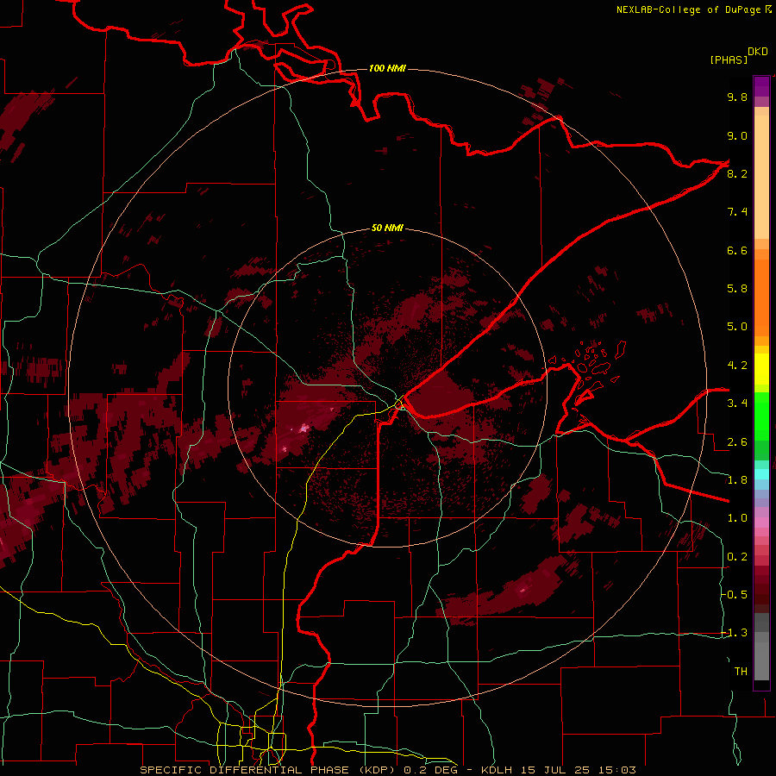Click the 1.8 legend value

tap(737, 480)
